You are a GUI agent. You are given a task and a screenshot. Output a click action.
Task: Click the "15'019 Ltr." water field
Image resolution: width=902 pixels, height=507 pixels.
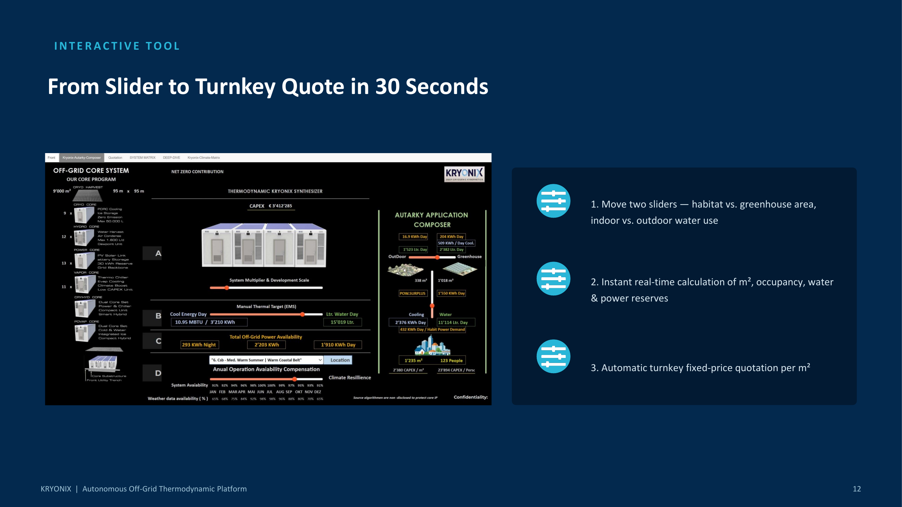pos(342,322)
